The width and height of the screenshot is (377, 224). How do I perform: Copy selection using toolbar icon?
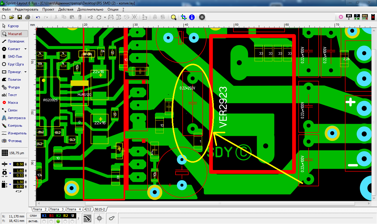pos(64,17)
